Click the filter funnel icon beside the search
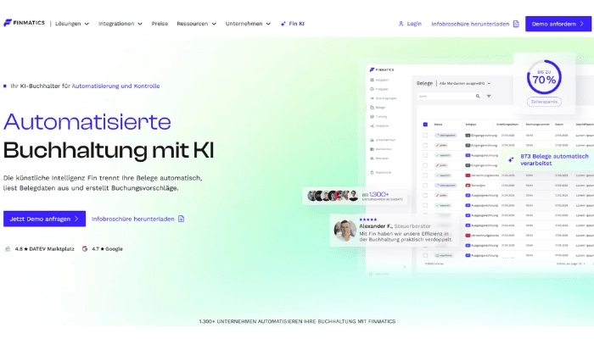Screen dimensions: 594x339 coord(489,96)
